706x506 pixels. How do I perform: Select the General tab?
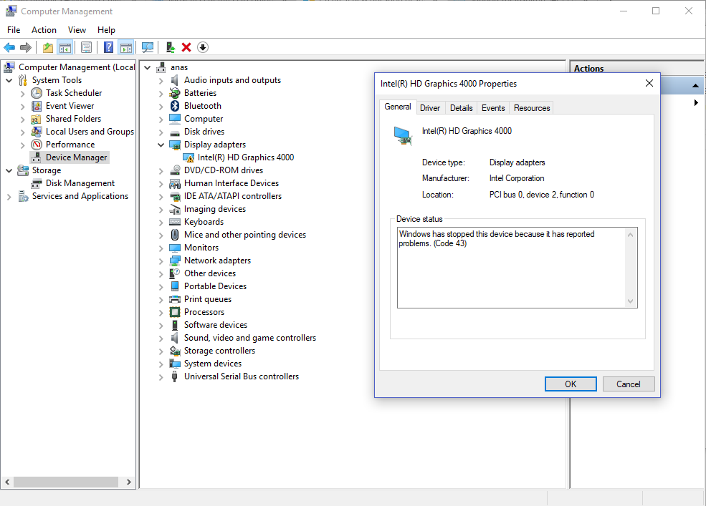398,107
